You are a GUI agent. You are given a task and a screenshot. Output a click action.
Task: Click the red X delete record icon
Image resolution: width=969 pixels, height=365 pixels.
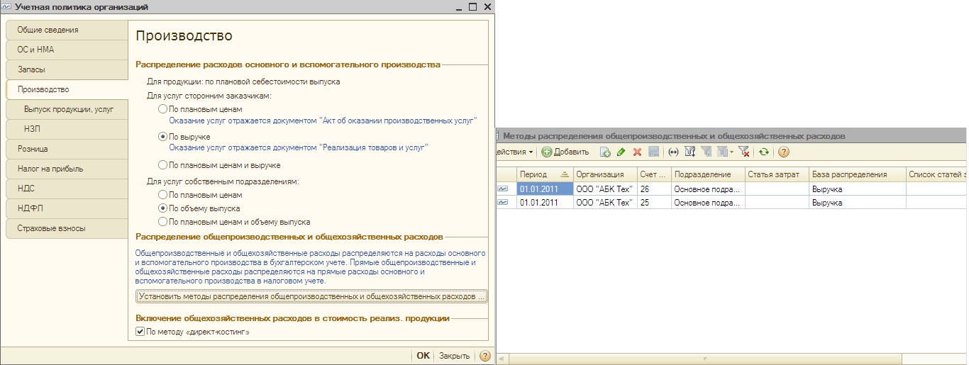pyautogui.click(x=637, y=152)
